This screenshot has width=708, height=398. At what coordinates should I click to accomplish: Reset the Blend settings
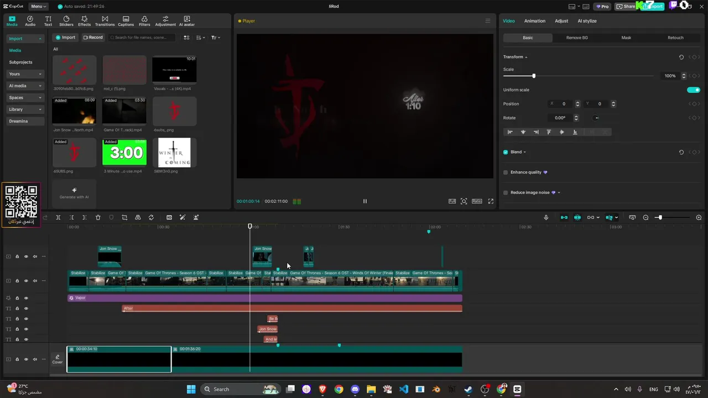(x=681, y=152)
